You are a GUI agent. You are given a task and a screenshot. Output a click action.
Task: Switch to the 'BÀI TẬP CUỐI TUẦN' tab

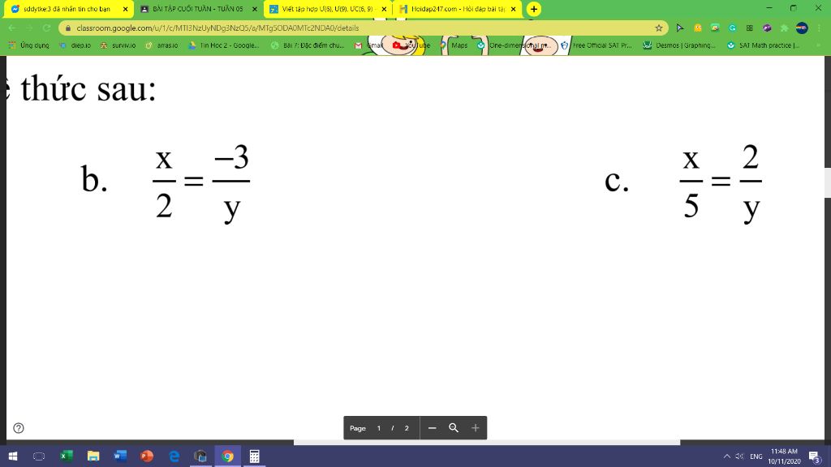tap(196, 9)
